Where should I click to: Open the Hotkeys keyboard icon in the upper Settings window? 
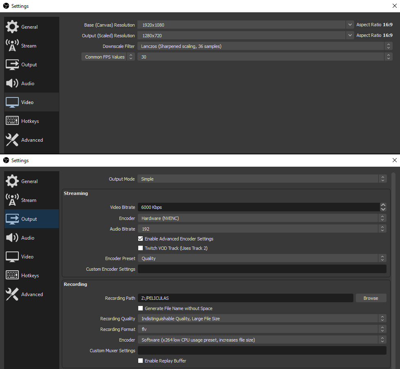click(x=12, y=121)
